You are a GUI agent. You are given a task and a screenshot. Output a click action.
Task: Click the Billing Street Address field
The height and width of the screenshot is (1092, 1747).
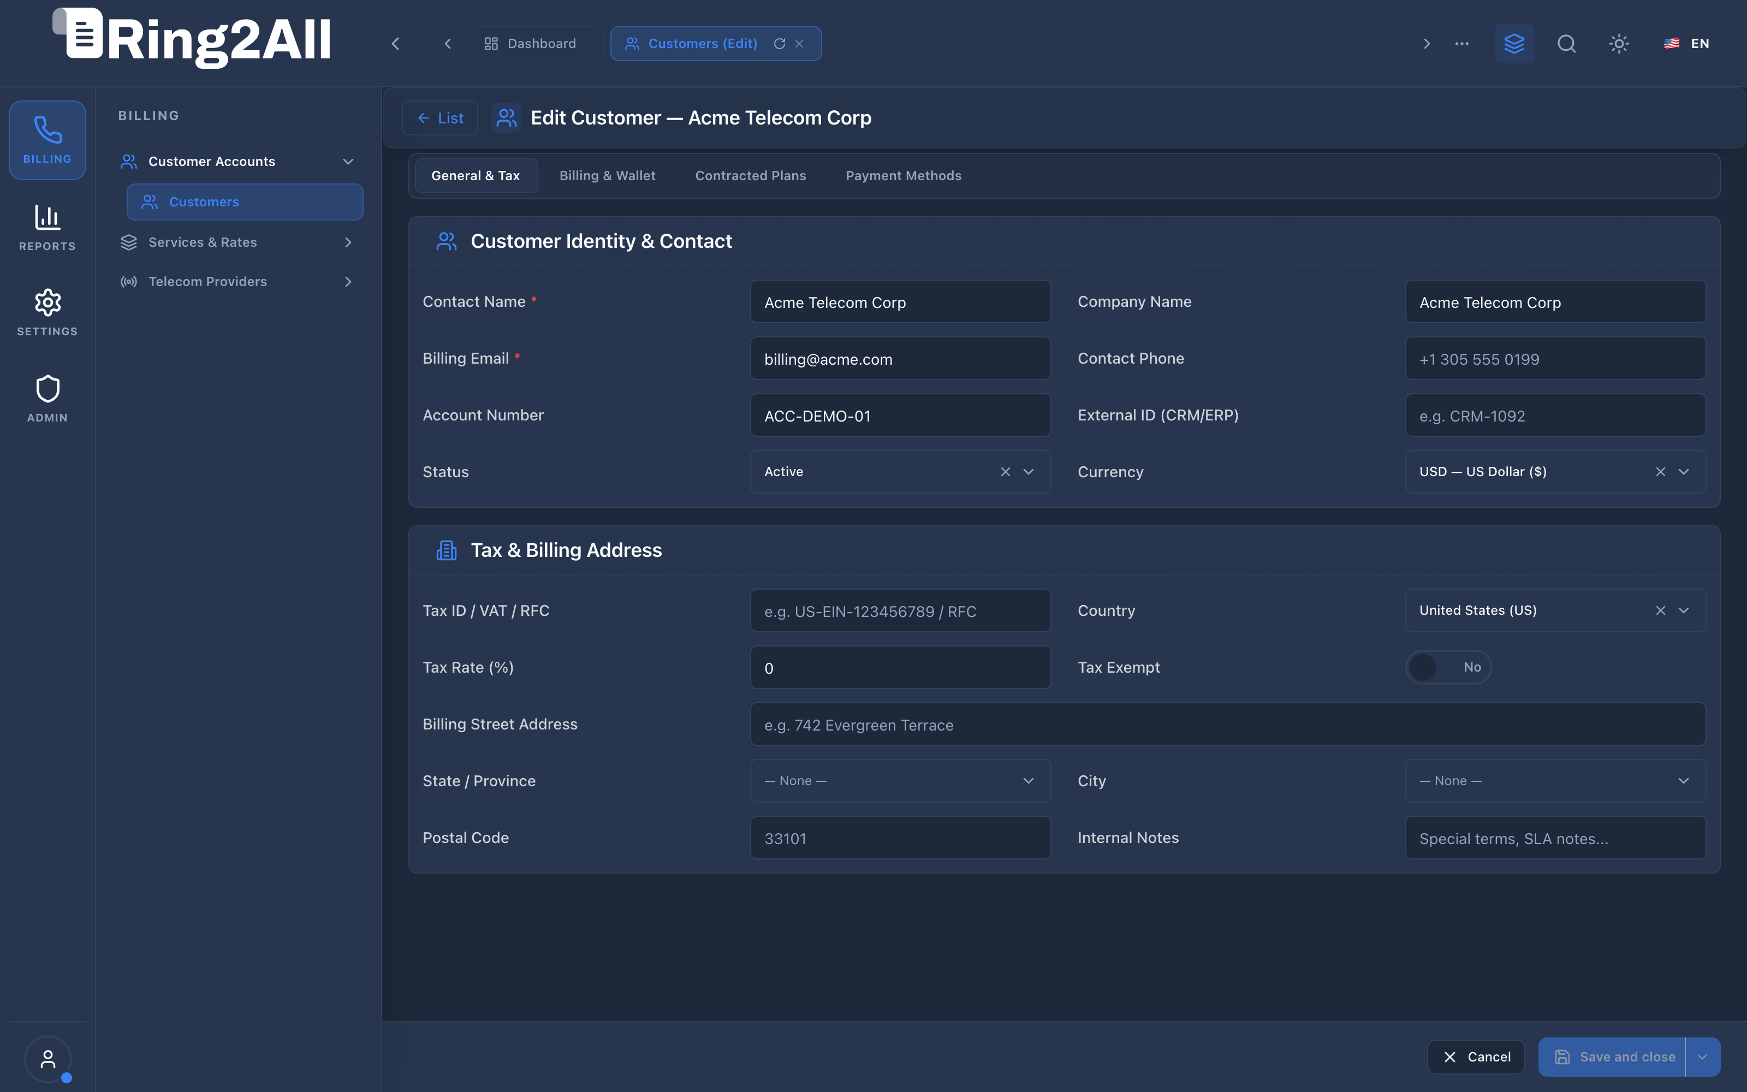click(1228, 725)
